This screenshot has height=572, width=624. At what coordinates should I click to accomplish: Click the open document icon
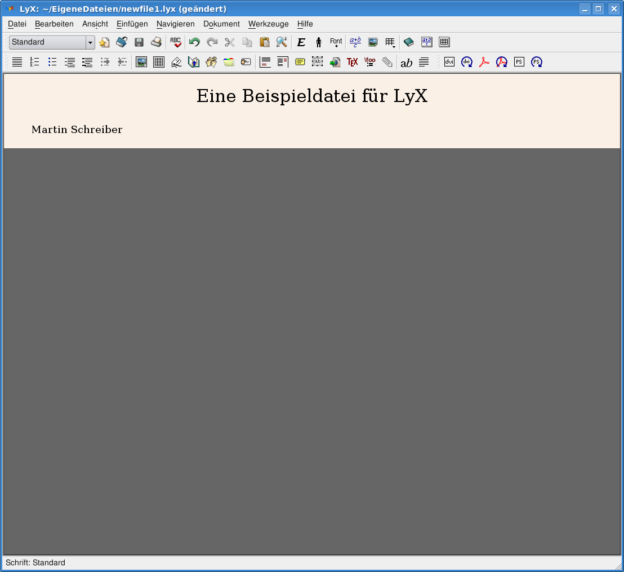pos(122,42)
